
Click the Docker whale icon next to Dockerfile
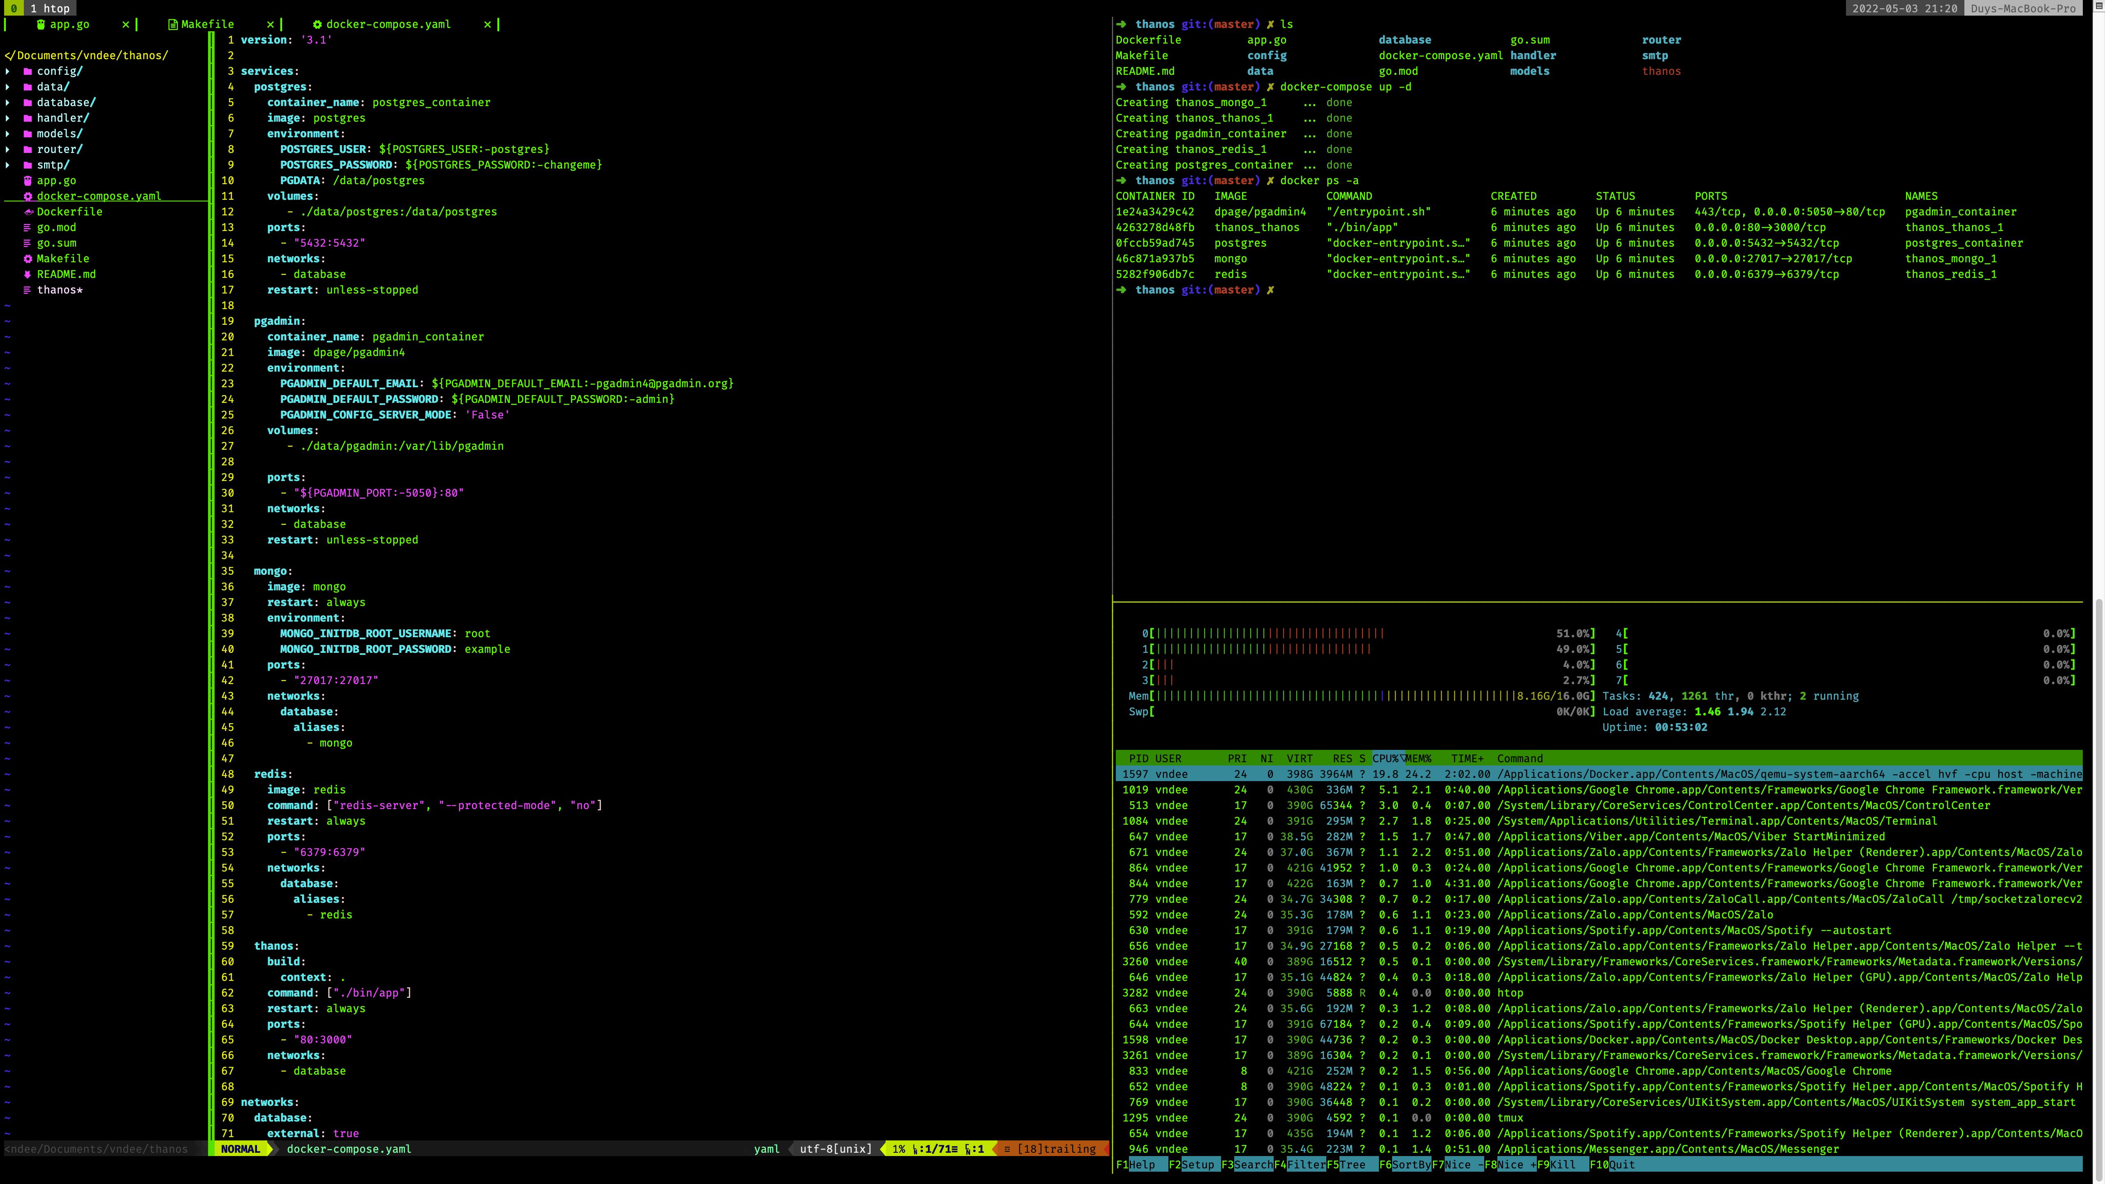tap(28, 212)
